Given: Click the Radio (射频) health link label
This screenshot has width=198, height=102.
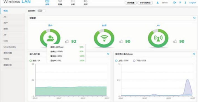Looking at the screenshot, I should click(x=104, y=25).
